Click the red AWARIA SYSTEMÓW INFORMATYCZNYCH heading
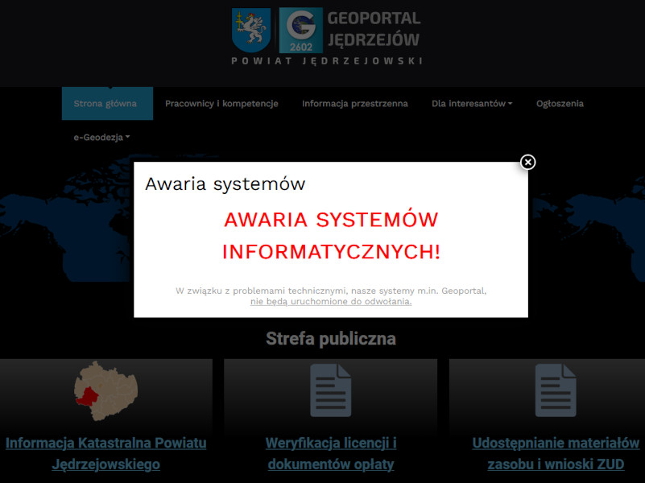The image size is (645, 483). pyautogui.click(x=331, y=236)
